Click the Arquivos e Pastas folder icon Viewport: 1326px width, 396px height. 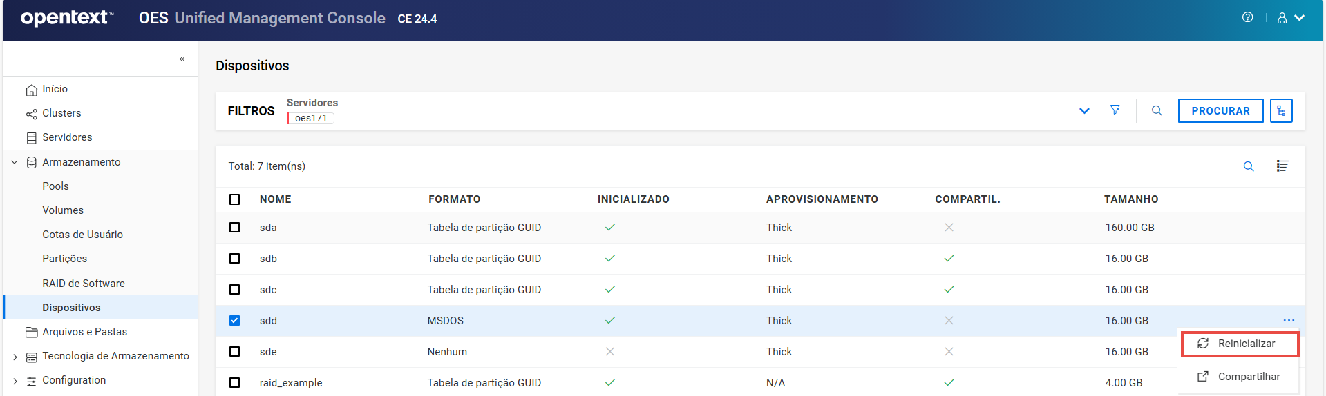[x=31, y=333]
